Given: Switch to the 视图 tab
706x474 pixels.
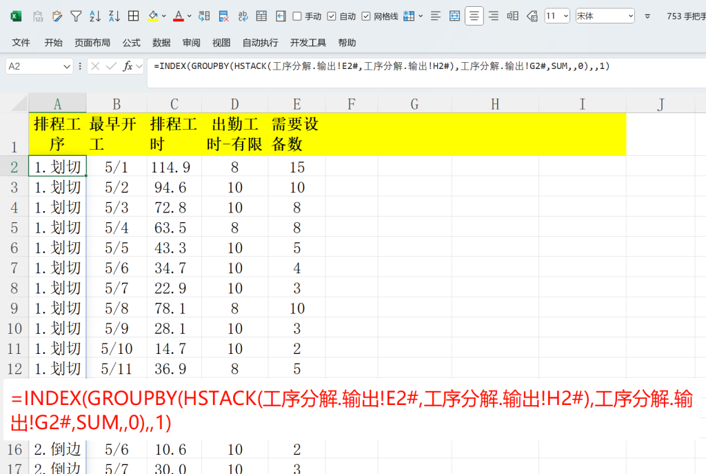Looking at the screenshot, I should tap(221, 43).
